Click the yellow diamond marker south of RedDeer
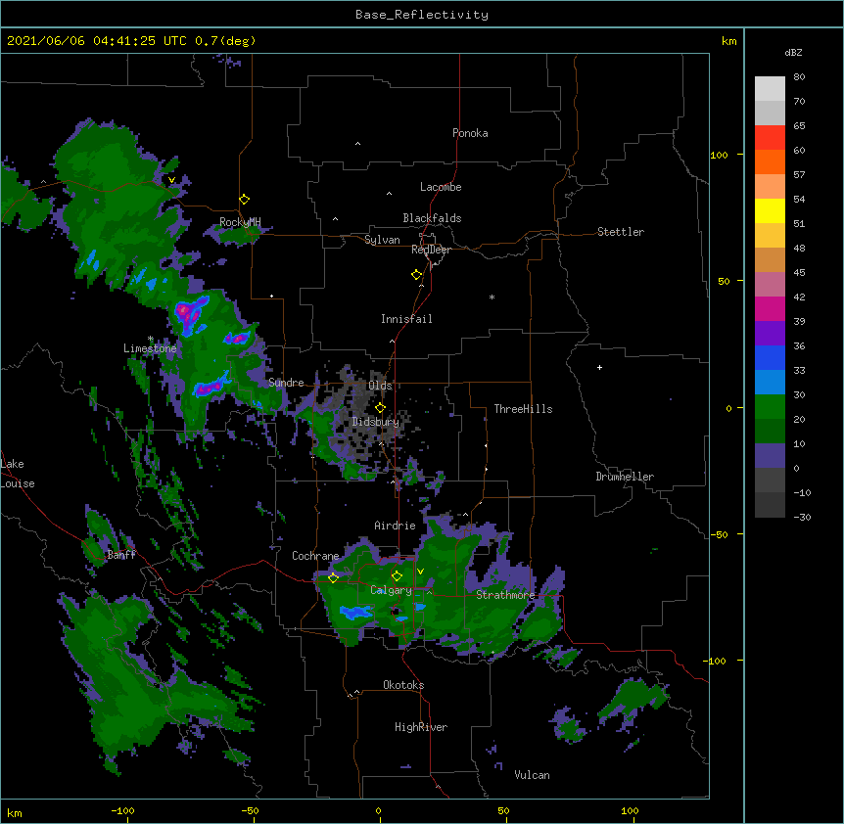Screen dimensions: 844x824 click(417, 275)
